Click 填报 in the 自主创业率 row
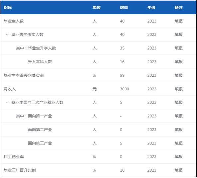The image size is (197, 178). [178, 157]
